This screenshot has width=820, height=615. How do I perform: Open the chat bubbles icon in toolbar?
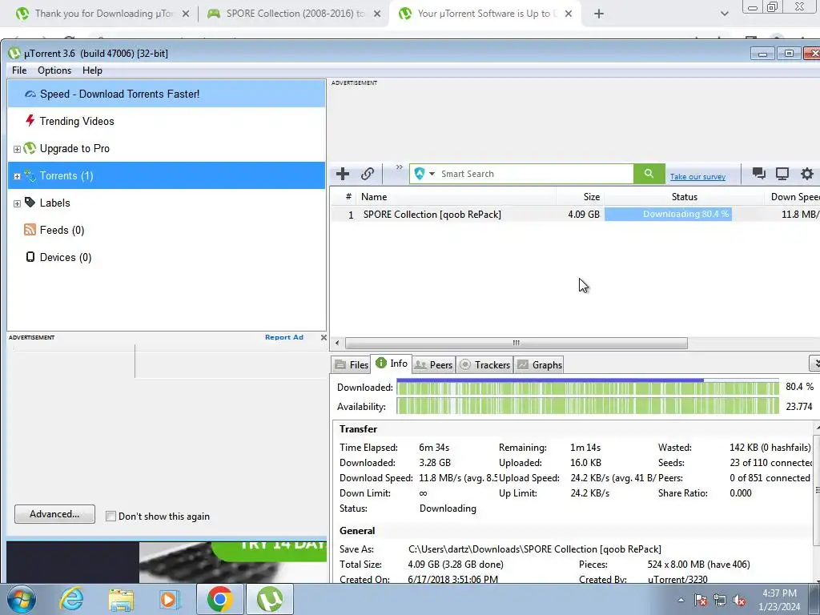click(759, 174)
